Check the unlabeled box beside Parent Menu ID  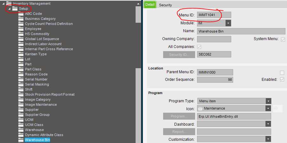click(282, 73)
